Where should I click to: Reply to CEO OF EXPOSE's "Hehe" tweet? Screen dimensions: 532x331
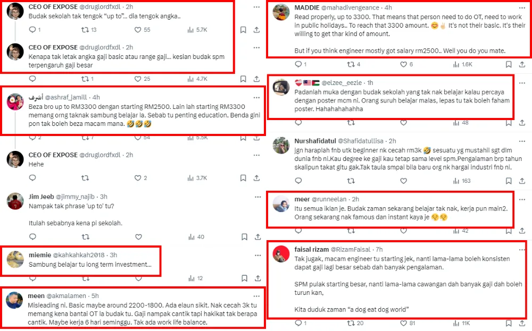click(x=32, y=178)
